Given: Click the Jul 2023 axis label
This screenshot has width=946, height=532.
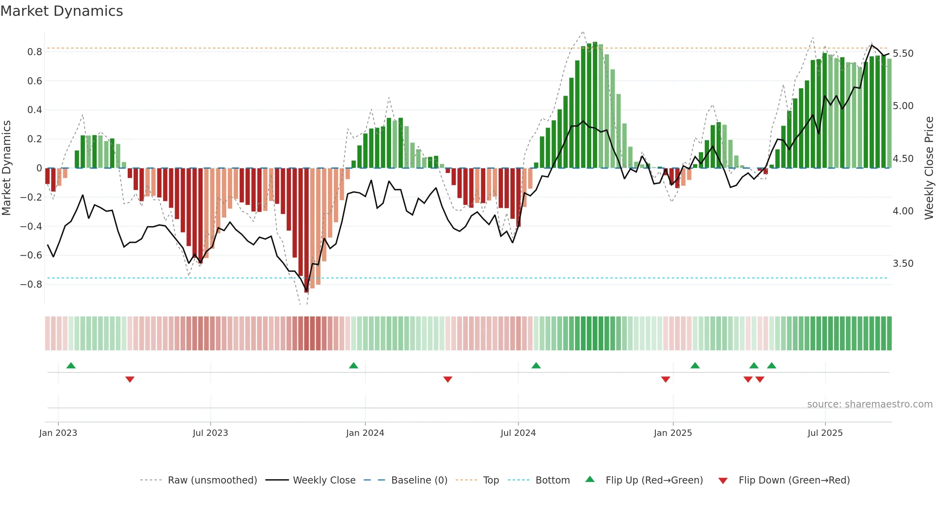Looking at the screenshot, I should coord(210,433).
